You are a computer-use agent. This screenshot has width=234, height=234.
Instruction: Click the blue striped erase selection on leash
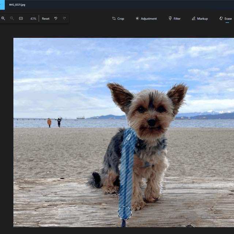coord(127,168)
